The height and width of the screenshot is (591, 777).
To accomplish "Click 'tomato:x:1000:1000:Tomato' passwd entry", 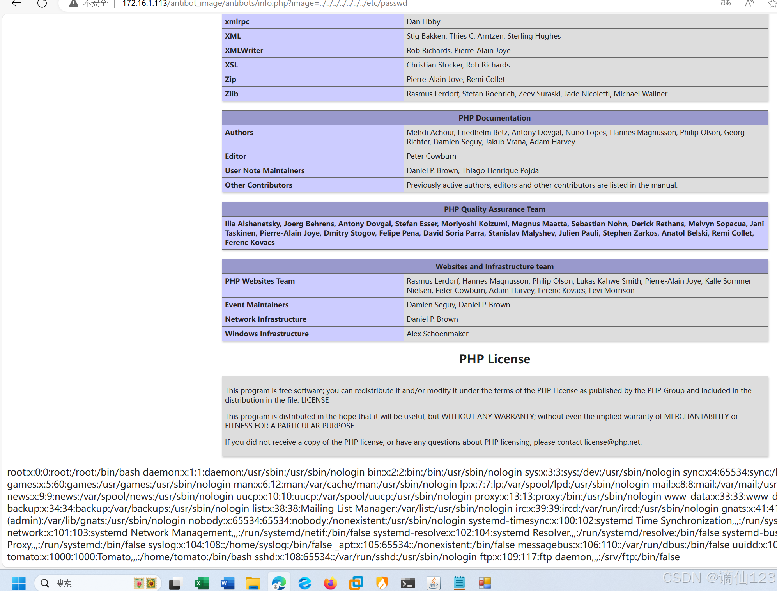I will point(69,557).
